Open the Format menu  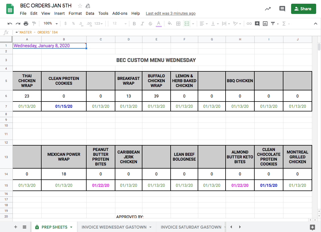pos(75,13)
